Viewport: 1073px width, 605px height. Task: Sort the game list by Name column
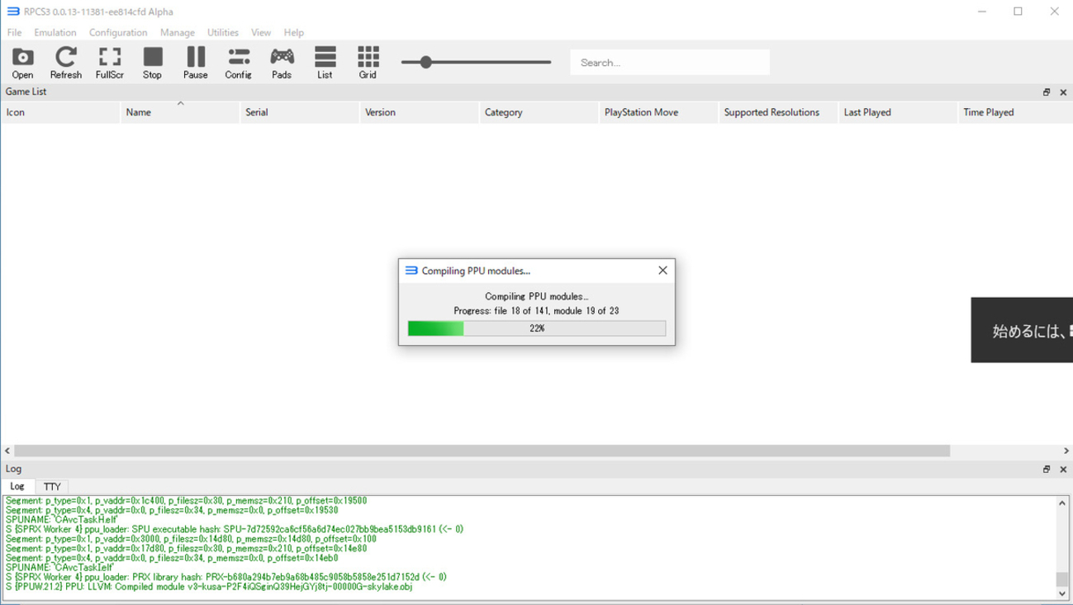180,112
